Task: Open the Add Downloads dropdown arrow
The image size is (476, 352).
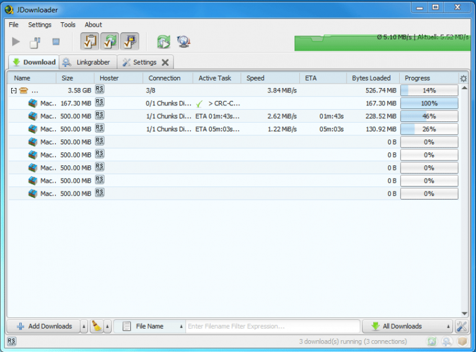Action: coord(84,327)
